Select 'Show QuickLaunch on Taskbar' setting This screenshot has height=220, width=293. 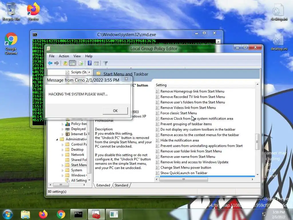coord(184,173)
